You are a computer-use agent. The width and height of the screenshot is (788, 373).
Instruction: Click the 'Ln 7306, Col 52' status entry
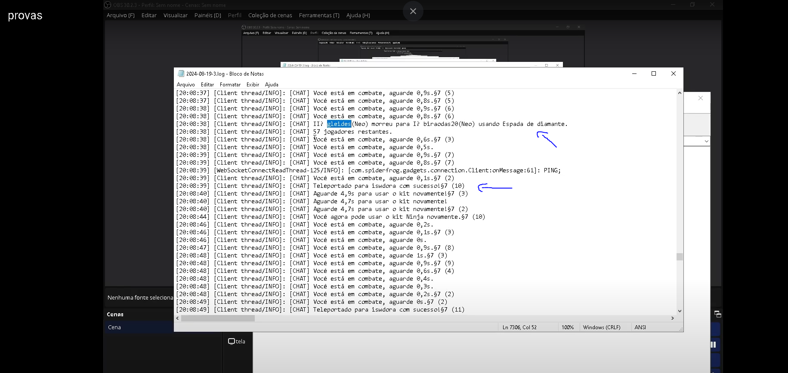click(x=519, y=327)
